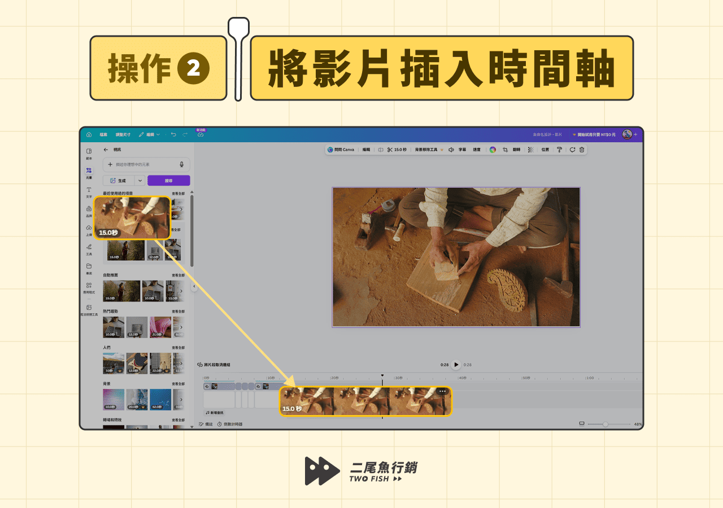Viewport: 723px width, 508px height.
Task: Click 編輯 in video toolbar
Action: [366, 150]
